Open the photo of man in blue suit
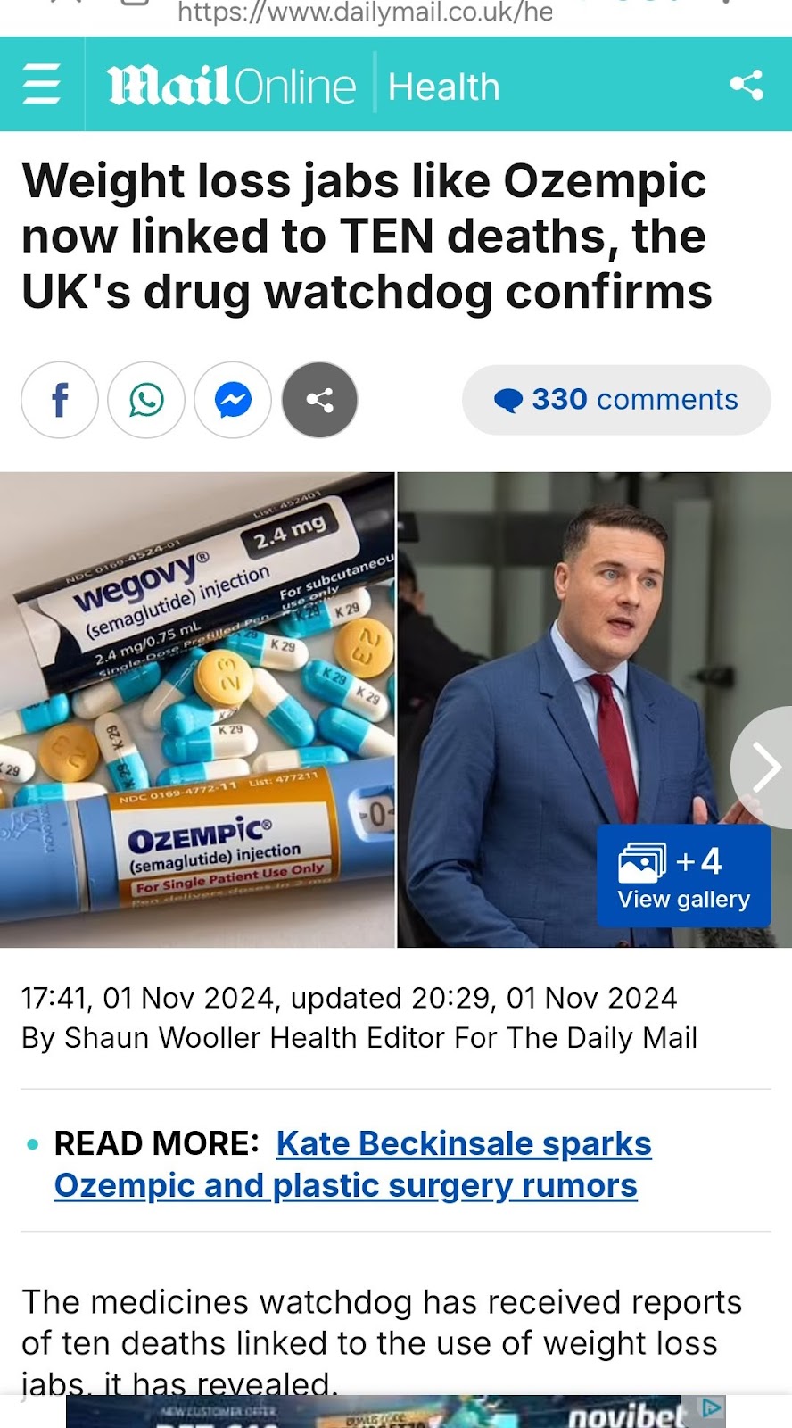The width and height of the screenshot is (792, 1428). pos(594,710)
